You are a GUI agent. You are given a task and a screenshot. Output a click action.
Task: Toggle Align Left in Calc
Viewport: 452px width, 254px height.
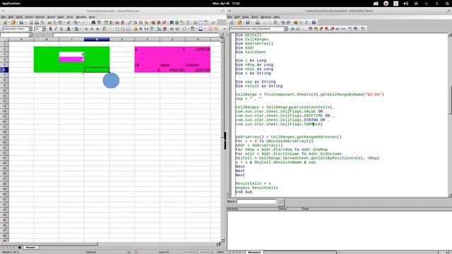(x=86, y=29)
